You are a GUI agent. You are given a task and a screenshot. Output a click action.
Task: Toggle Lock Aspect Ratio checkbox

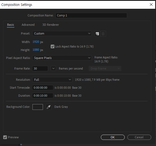53,46
